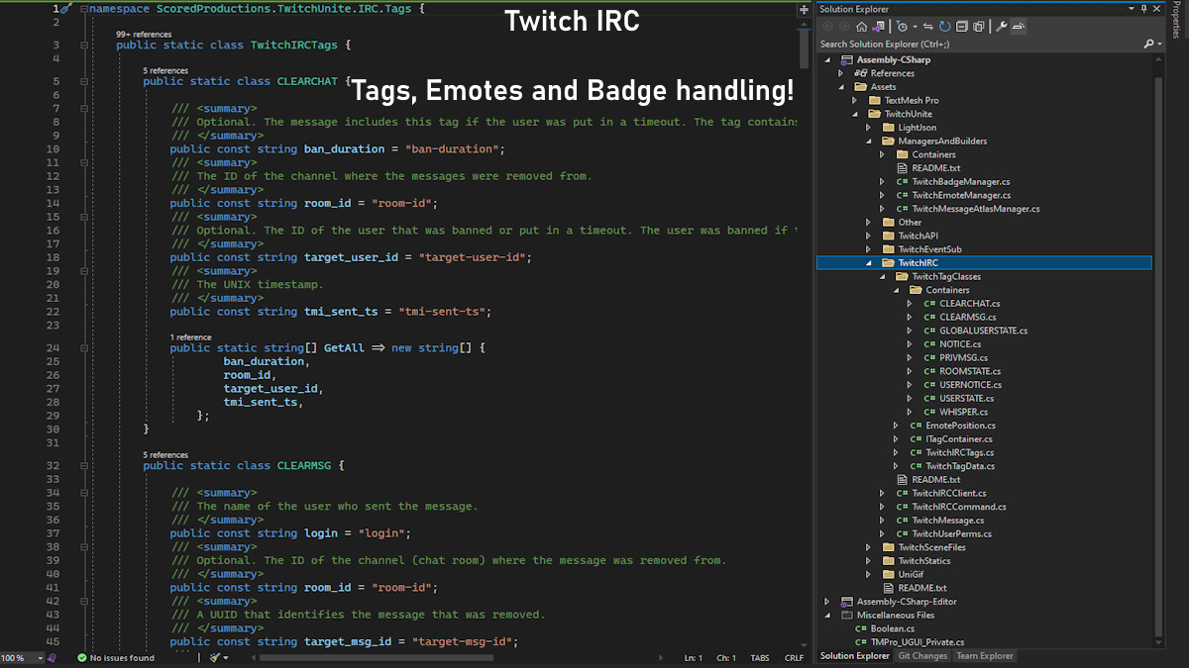The height and width of the screenshot is (668, 1189).
Task: Click the green no-issues checkmark icon
Action: tap(81, 658)
